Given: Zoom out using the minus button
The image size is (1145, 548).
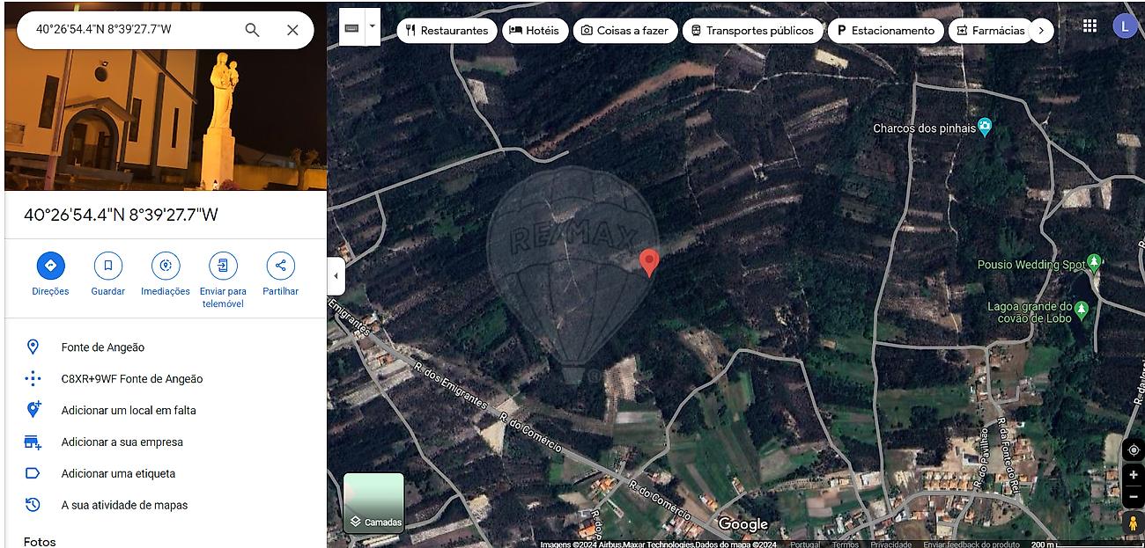Looking at the screenshot, I should 1134,496.
